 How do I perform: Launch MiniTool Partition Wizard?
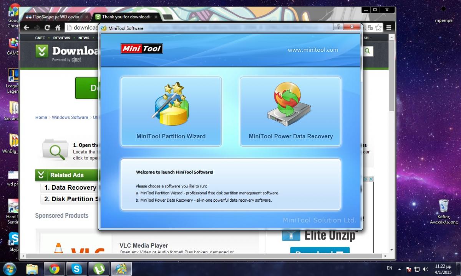[171, 111]
